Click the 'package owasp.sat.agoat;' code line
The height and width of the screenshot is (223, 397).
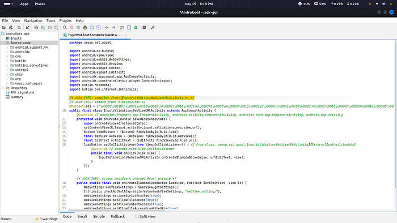[x=91, y=42]
